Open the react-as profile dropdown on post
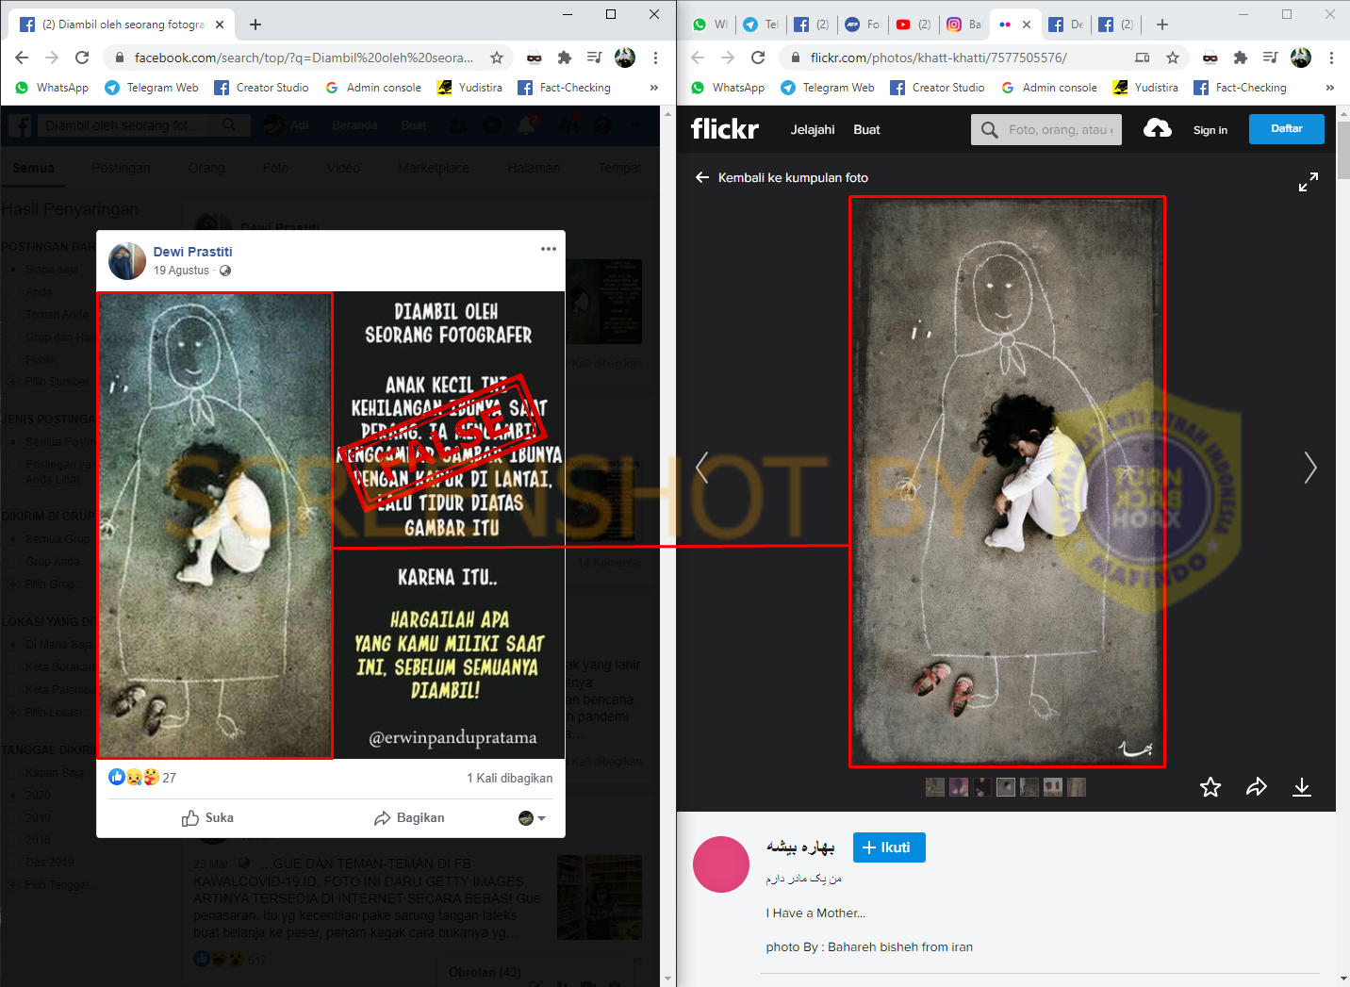The height and width of the screenshot is (987, 1350). tap(533, 818)
